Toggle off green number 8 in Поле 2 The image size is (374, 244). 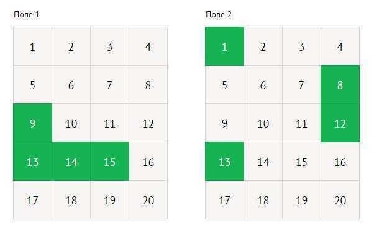340,85
